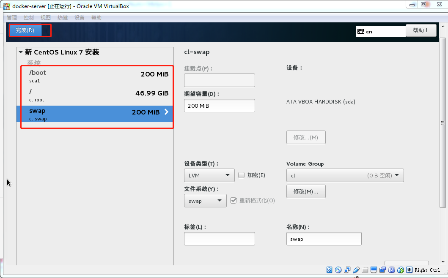Click the keyboard capture arrow icon
448x278 pixels.
[x=409, y=270]
